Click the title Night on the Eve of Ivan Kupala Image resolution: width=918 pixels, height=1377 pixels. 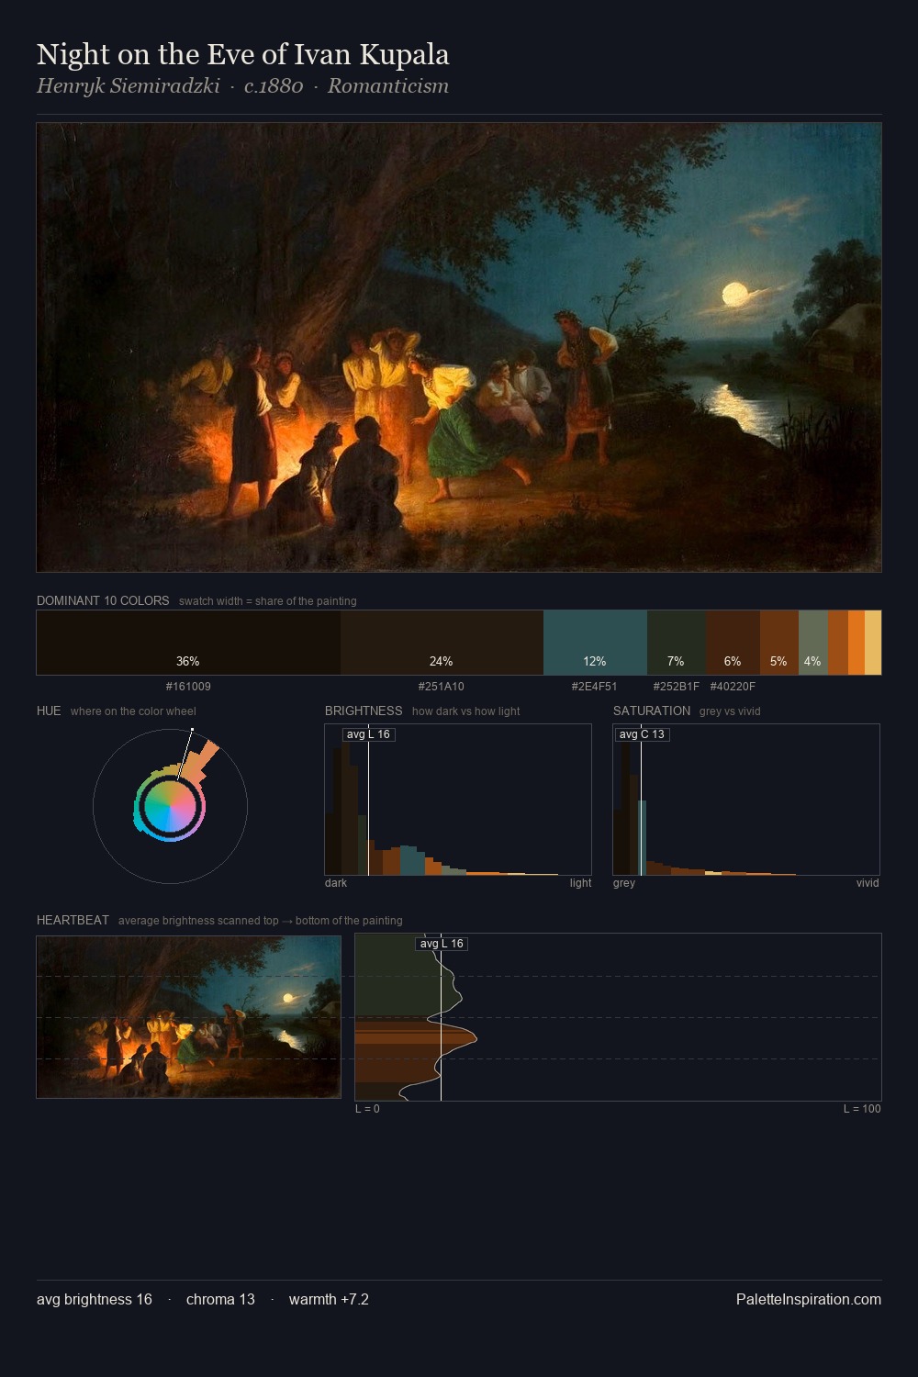242,55
